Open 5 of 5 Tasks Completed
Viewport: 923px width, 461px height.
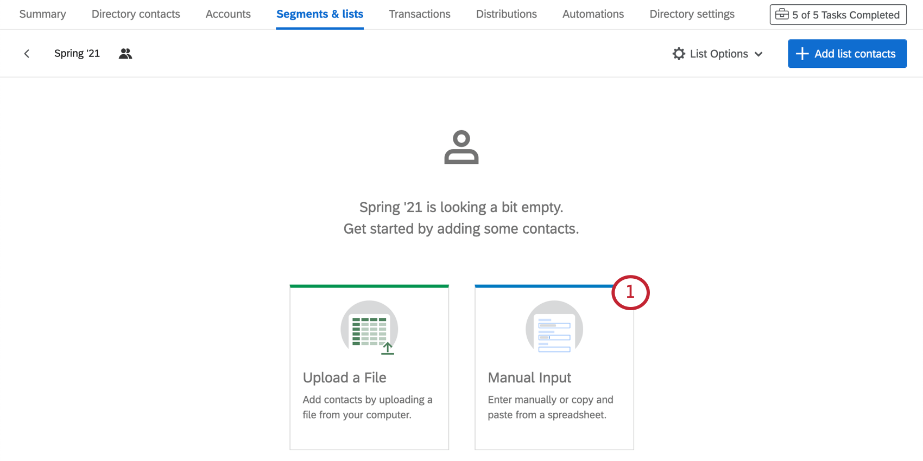[x=838, y=14]
